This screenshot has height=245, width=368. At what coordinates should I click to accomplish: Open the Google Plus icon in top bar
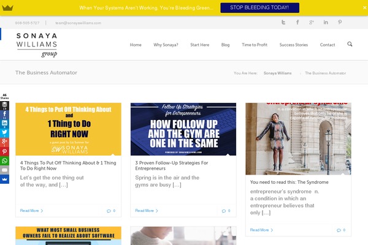pos(312,22)
